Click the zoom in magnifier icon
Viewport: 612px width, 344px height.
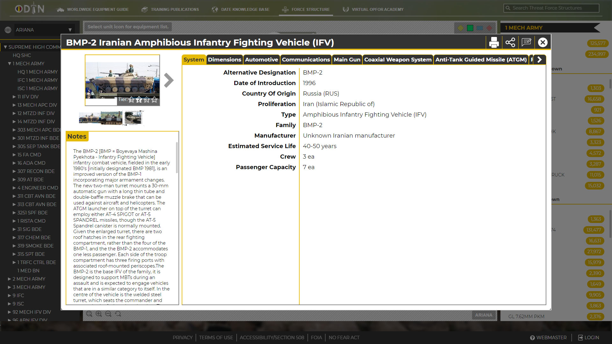pyautogui.click(x=99, y=314)
